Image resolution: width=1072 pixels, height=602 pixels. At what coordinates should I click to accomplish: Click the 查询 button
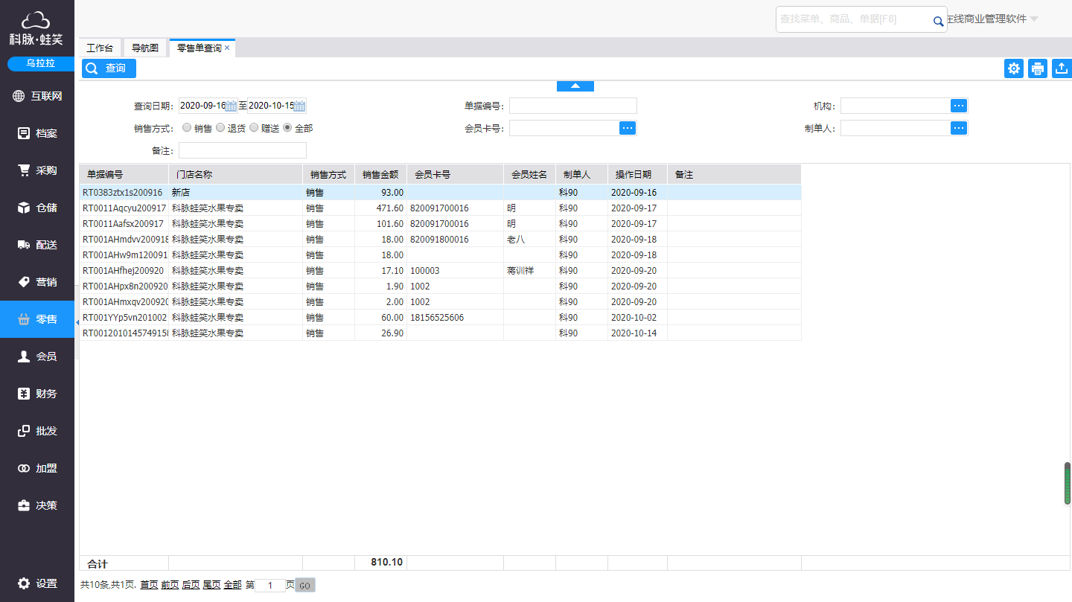pos(109,68)
